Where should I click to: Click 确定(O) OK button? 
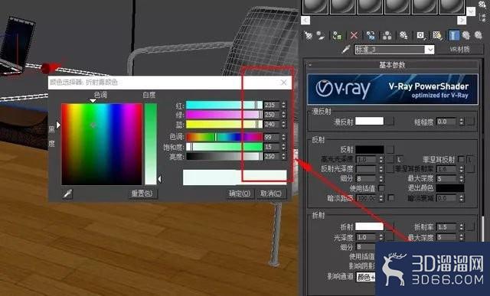(x=240, y=194)
